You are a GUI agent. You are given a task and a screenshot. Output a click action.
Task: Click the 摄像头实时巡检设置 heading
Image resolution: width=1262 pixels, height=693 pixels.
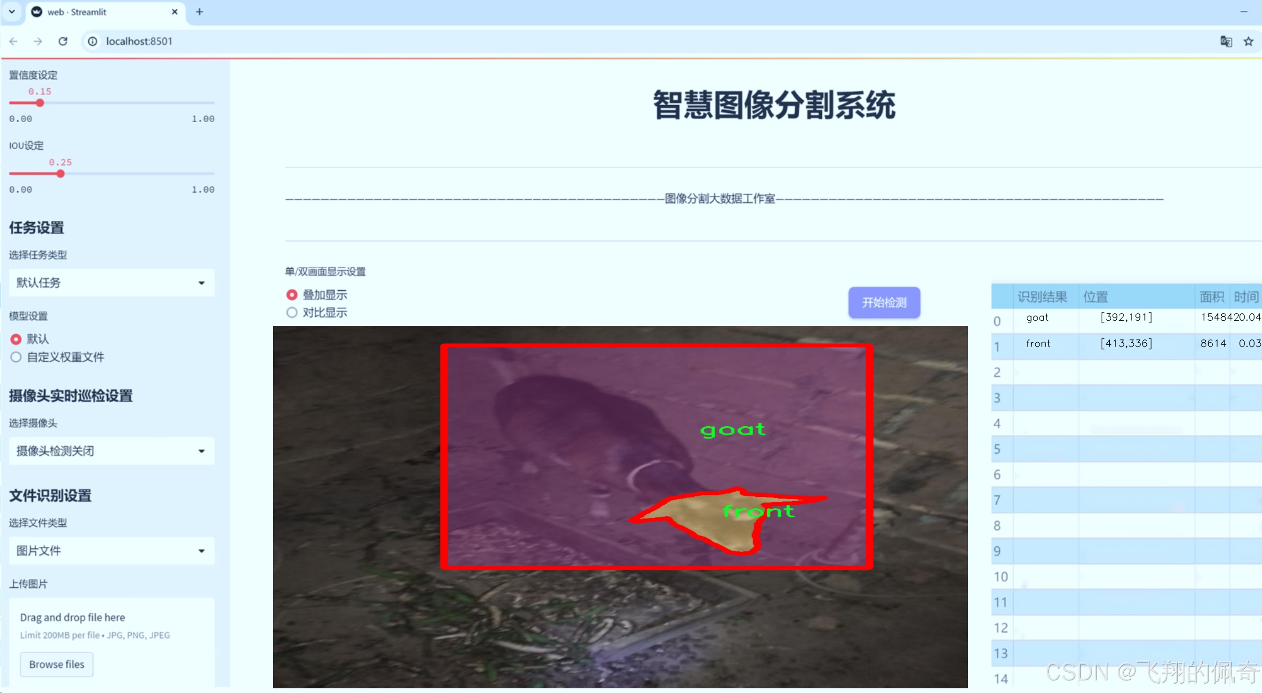pos(71,396)
